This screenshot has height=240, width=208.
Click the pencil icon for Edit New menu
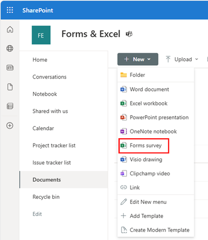[123, 202]
